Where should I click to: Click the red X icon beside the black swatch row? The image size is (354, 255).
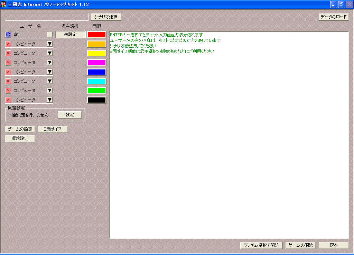pos(8,100)
